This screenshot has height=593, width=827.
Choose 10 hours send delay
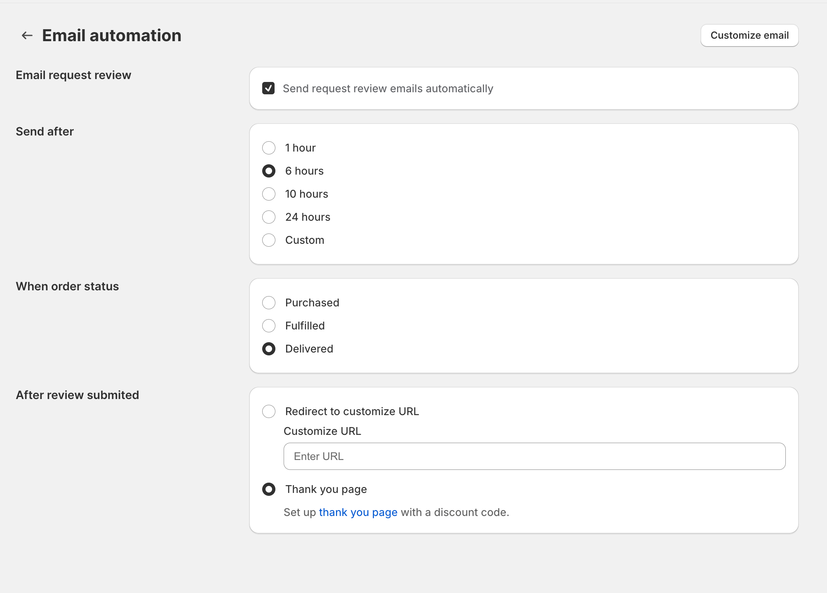coord(269,194)
